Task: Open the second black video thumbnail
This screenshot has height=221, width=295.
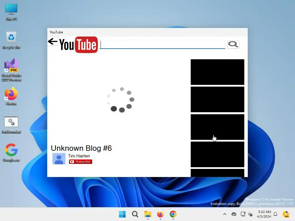Action: pos(218,99)
